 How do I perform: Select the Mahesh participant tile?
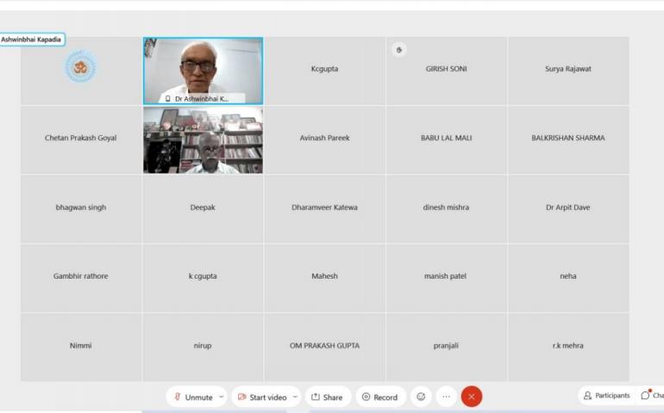point(325,278)
